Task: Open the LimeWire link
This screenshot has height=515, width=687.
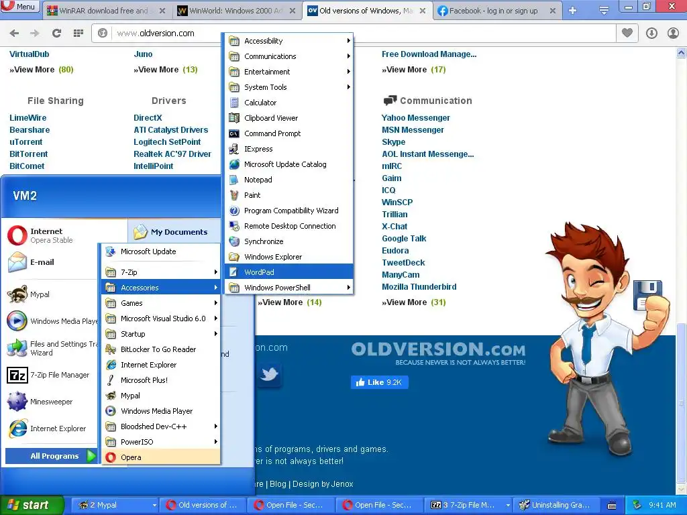Action: [28, 118]
